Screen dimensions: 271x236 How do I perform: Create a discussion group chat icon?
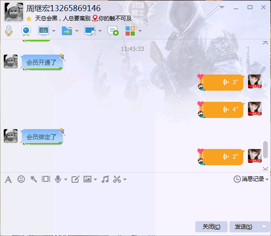[113, 31]
